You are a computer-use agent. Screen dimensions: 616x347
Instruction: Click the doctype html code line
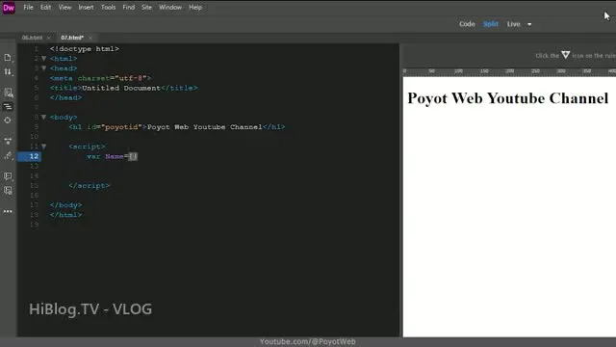(x=85, y=49)
